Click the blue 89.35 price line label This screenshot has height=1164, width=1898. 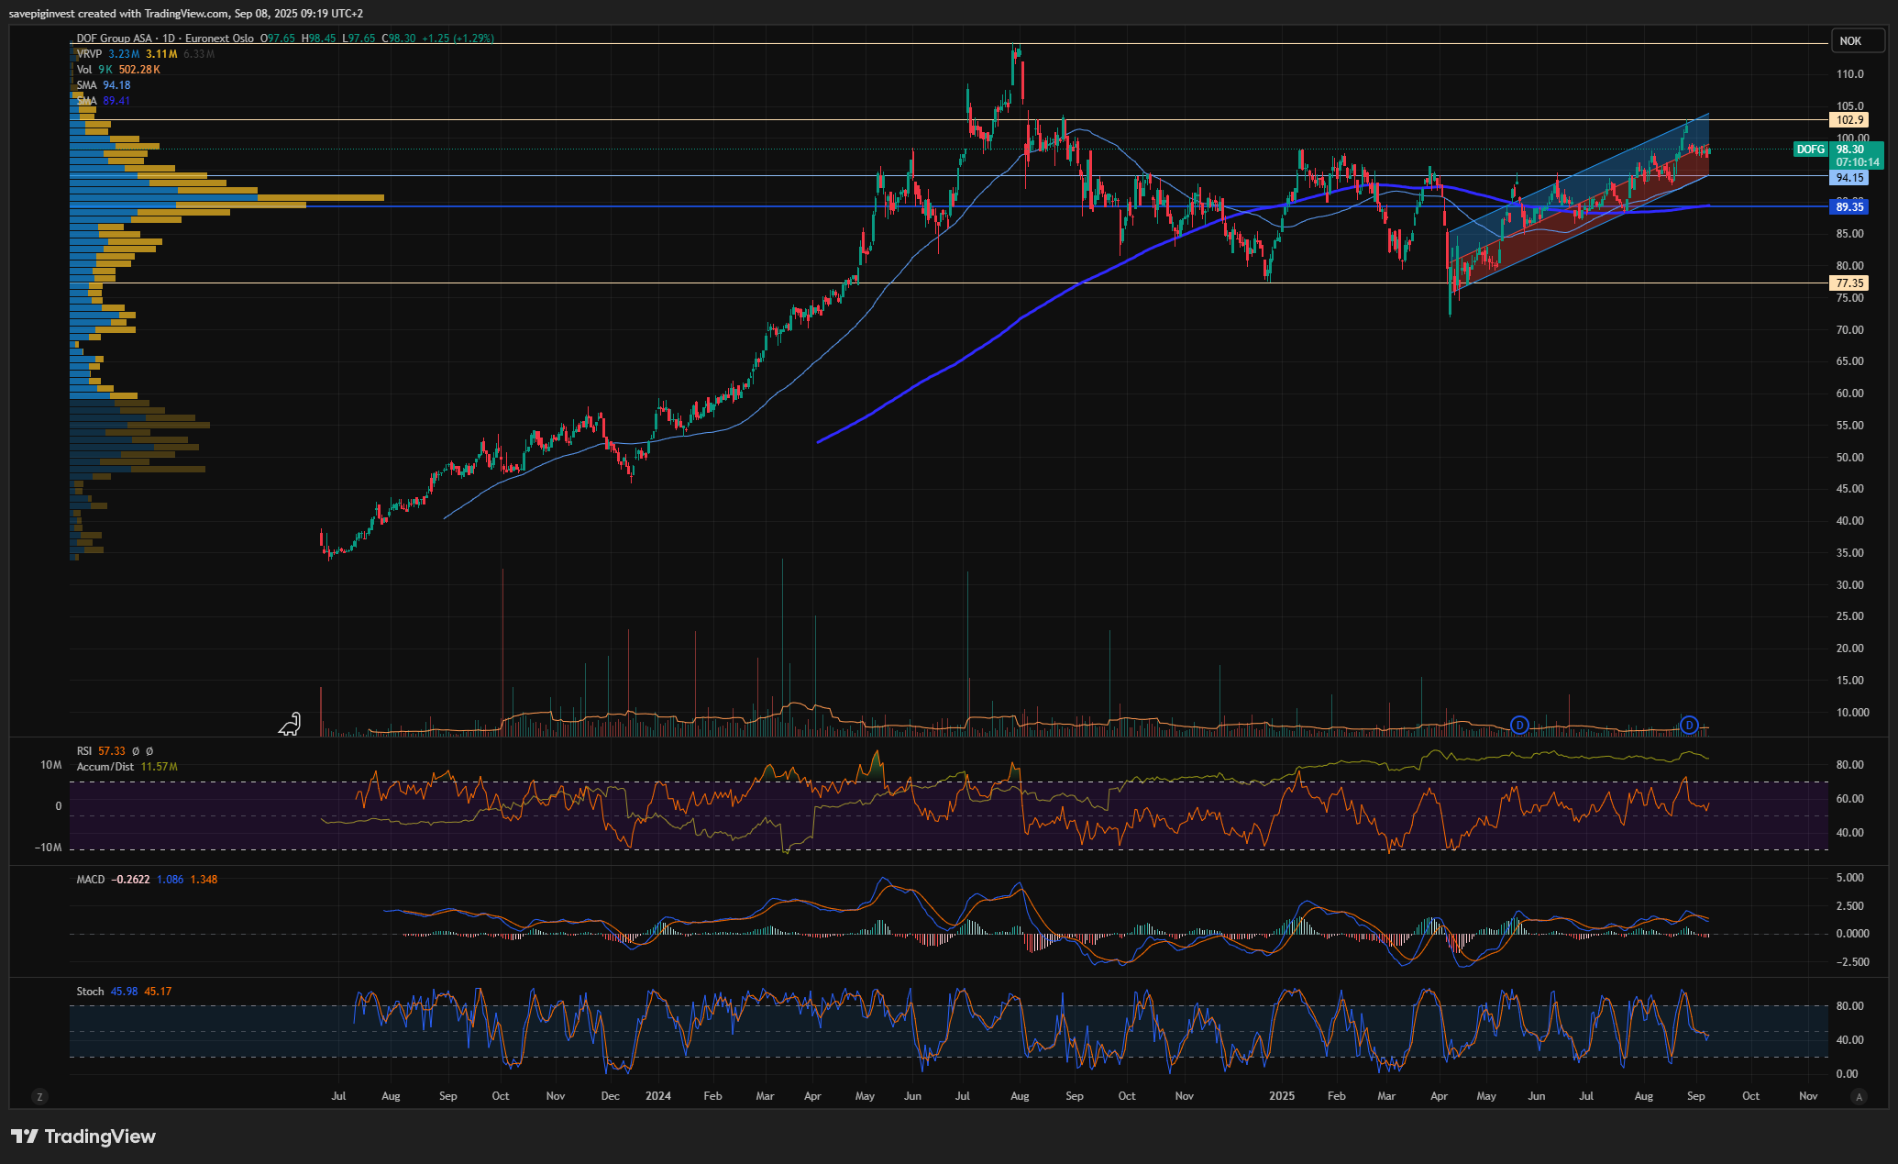click(1849, 207)
